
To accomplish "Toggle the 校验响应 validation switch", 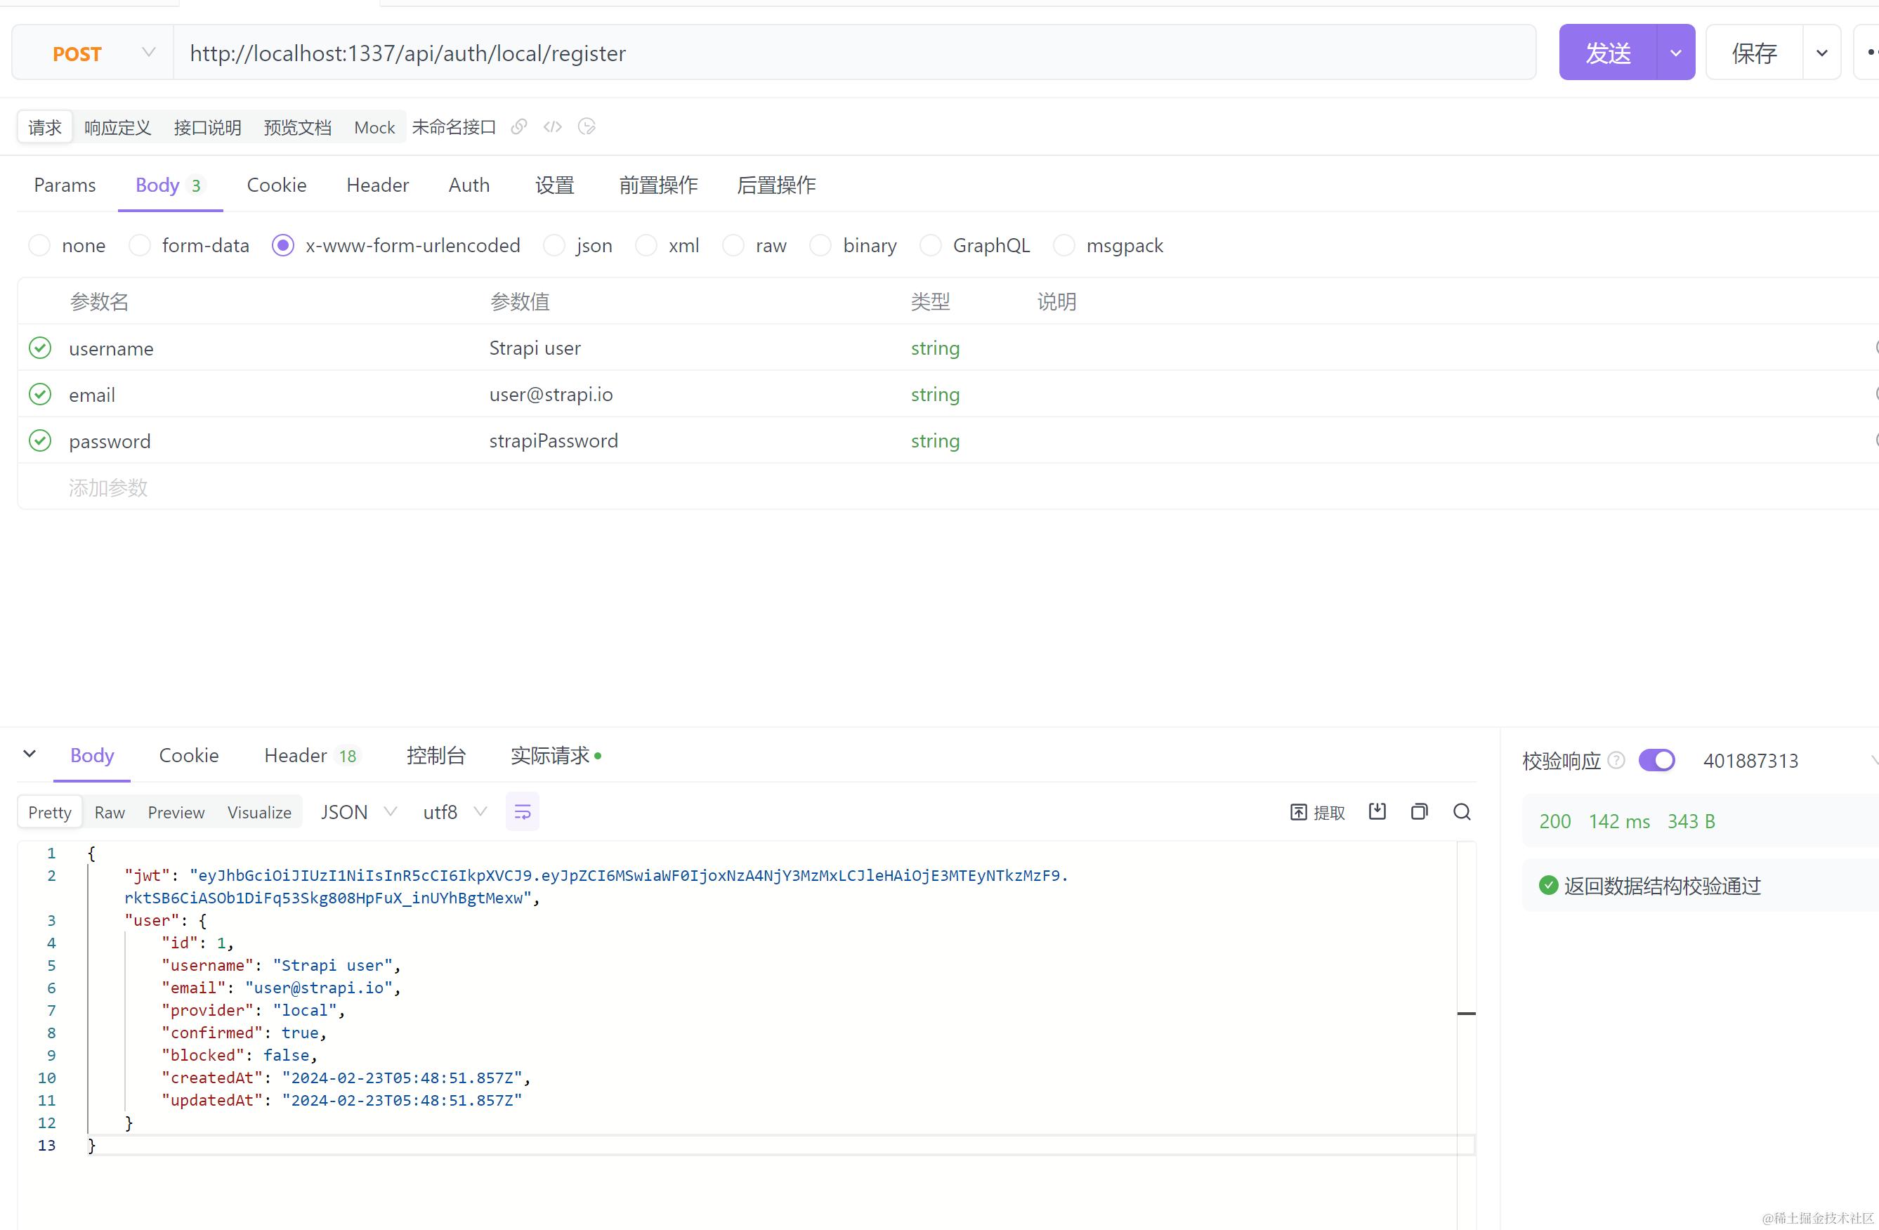I will (1656, 760).
